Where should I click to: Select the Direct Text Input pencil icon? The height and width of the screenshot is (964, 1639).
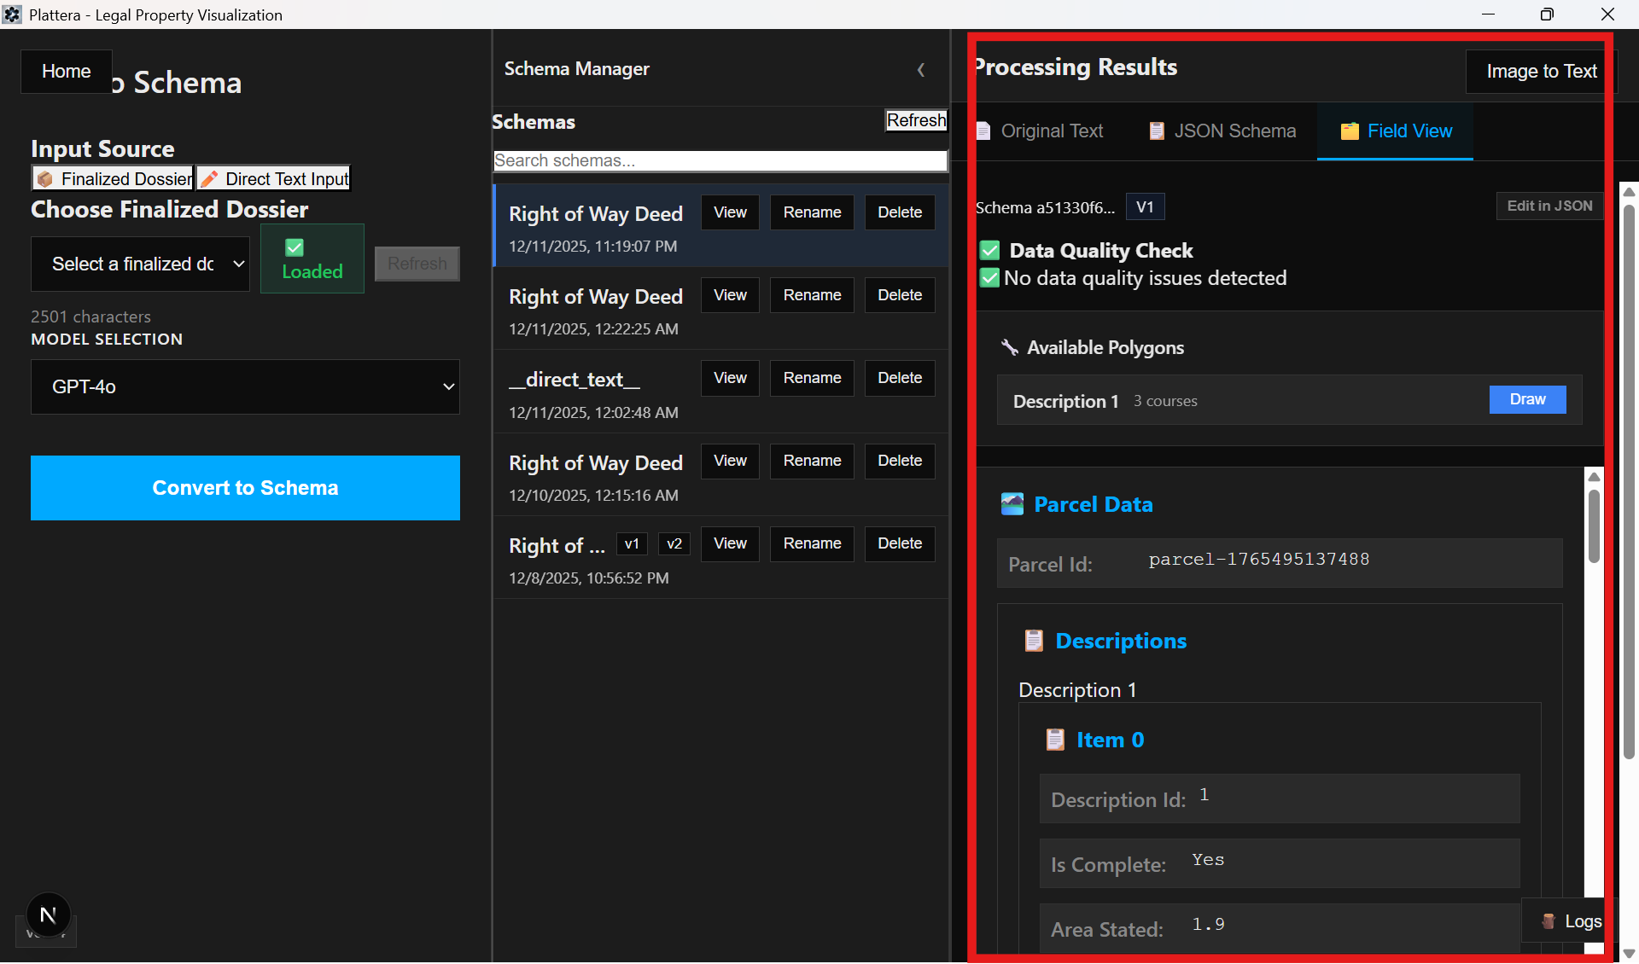click(x=211, y=178)
